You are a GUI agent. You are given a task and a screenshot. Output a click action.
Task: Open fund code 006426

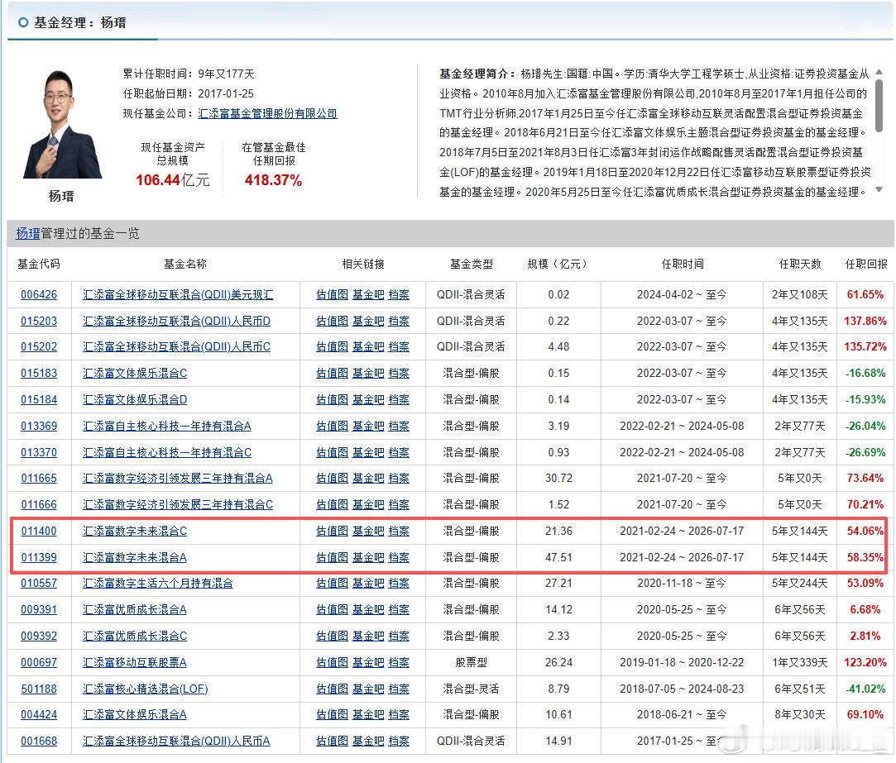click(39, 294)
